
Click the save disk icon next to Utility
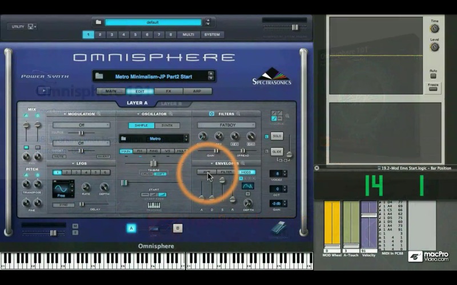30,26
